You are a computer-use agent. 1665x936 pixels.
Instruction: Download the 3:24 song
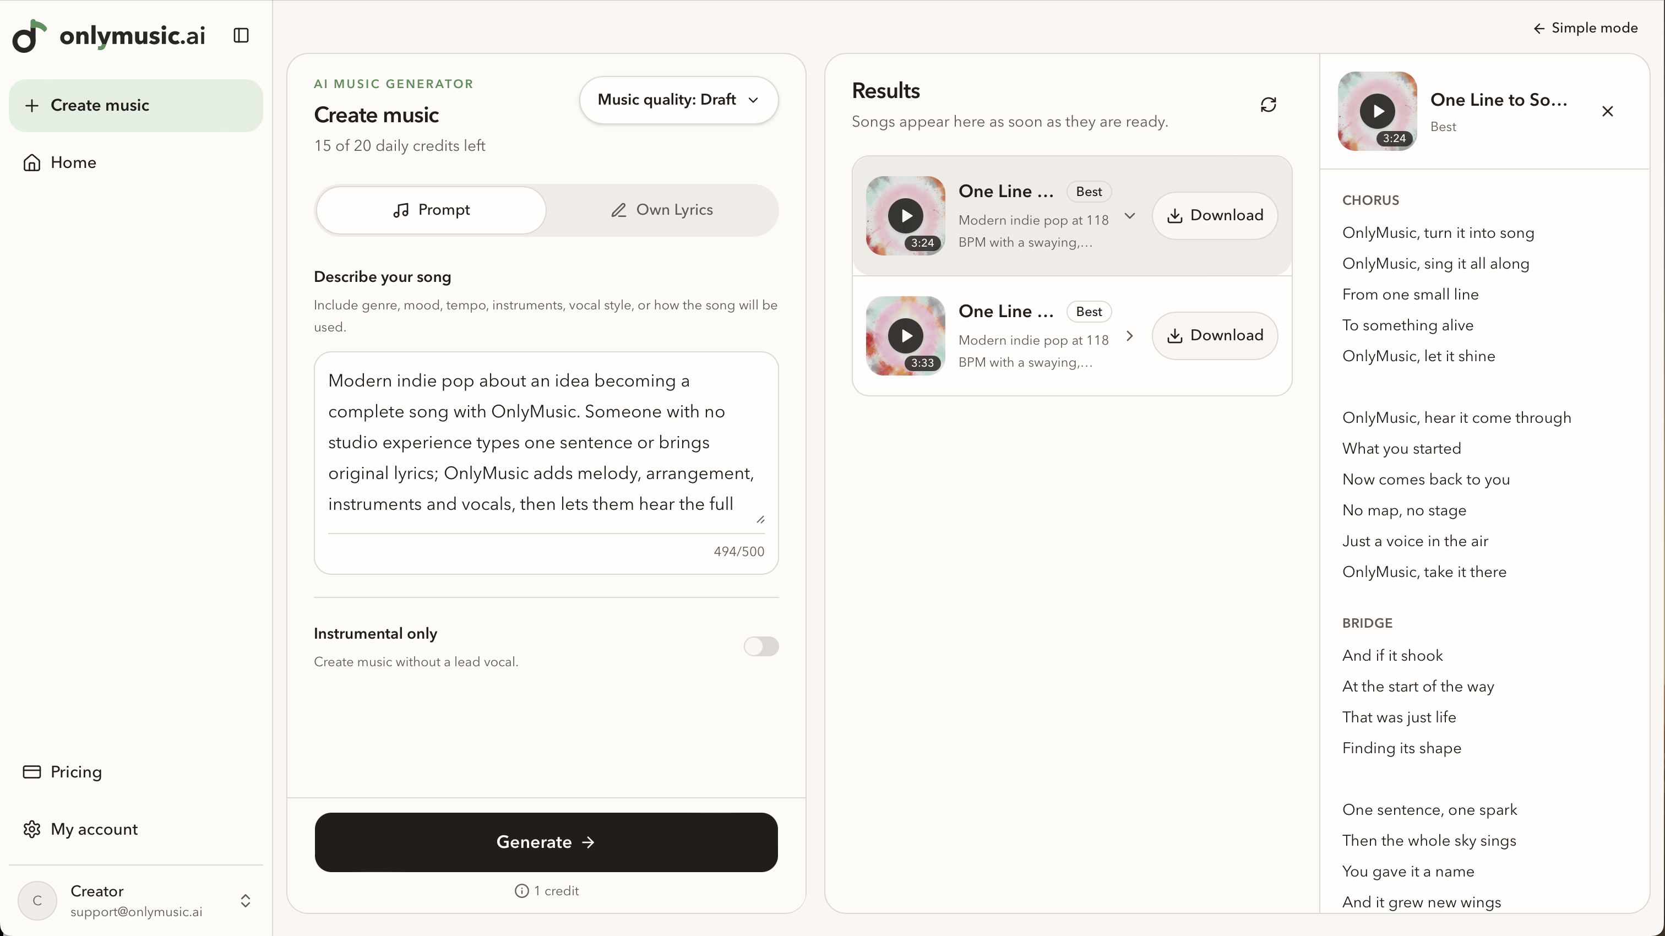tap(1215, 215)
